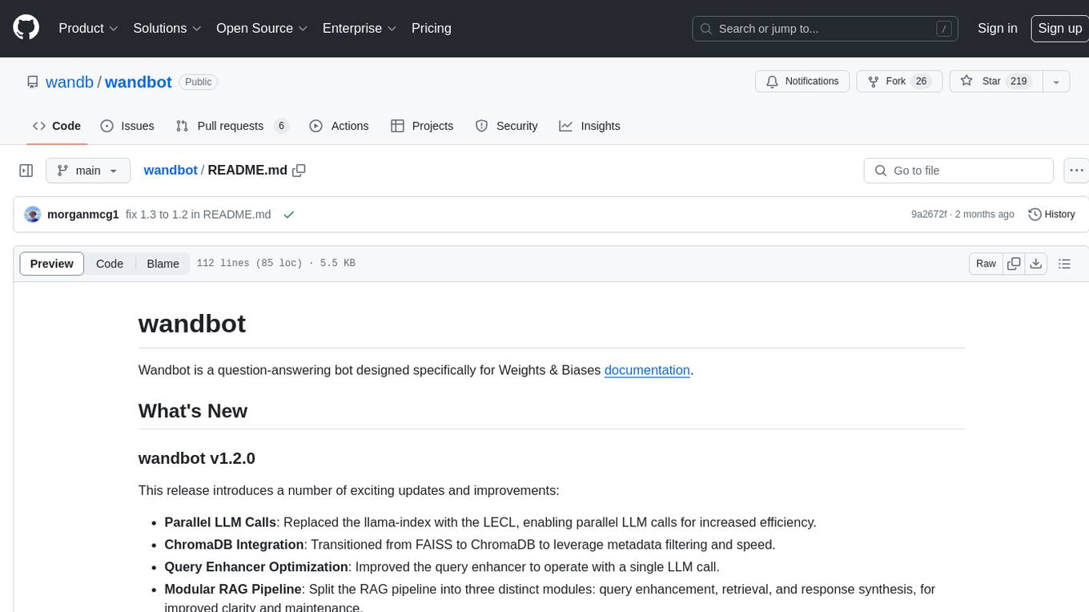Open commit 9a2672f
1089x612 pixels.
click(929, 215)
